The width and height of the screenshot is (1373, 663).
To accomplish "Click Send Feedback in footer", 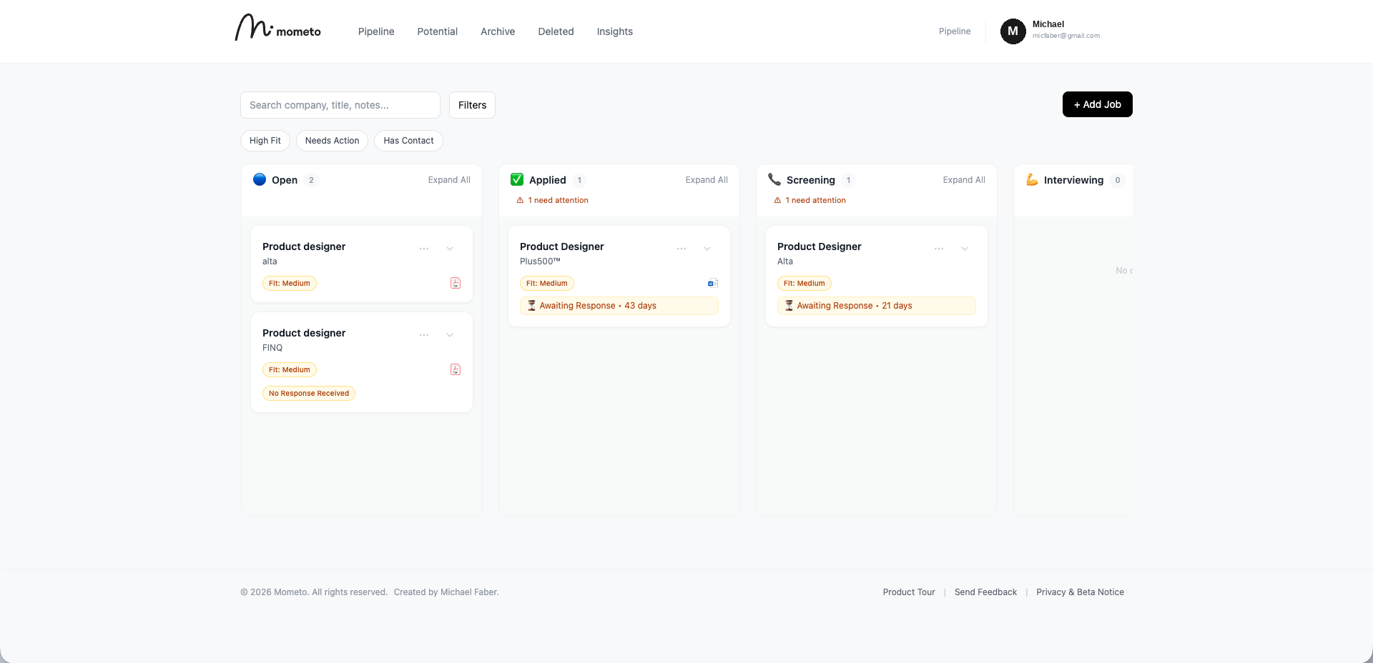I will point(985,592).
